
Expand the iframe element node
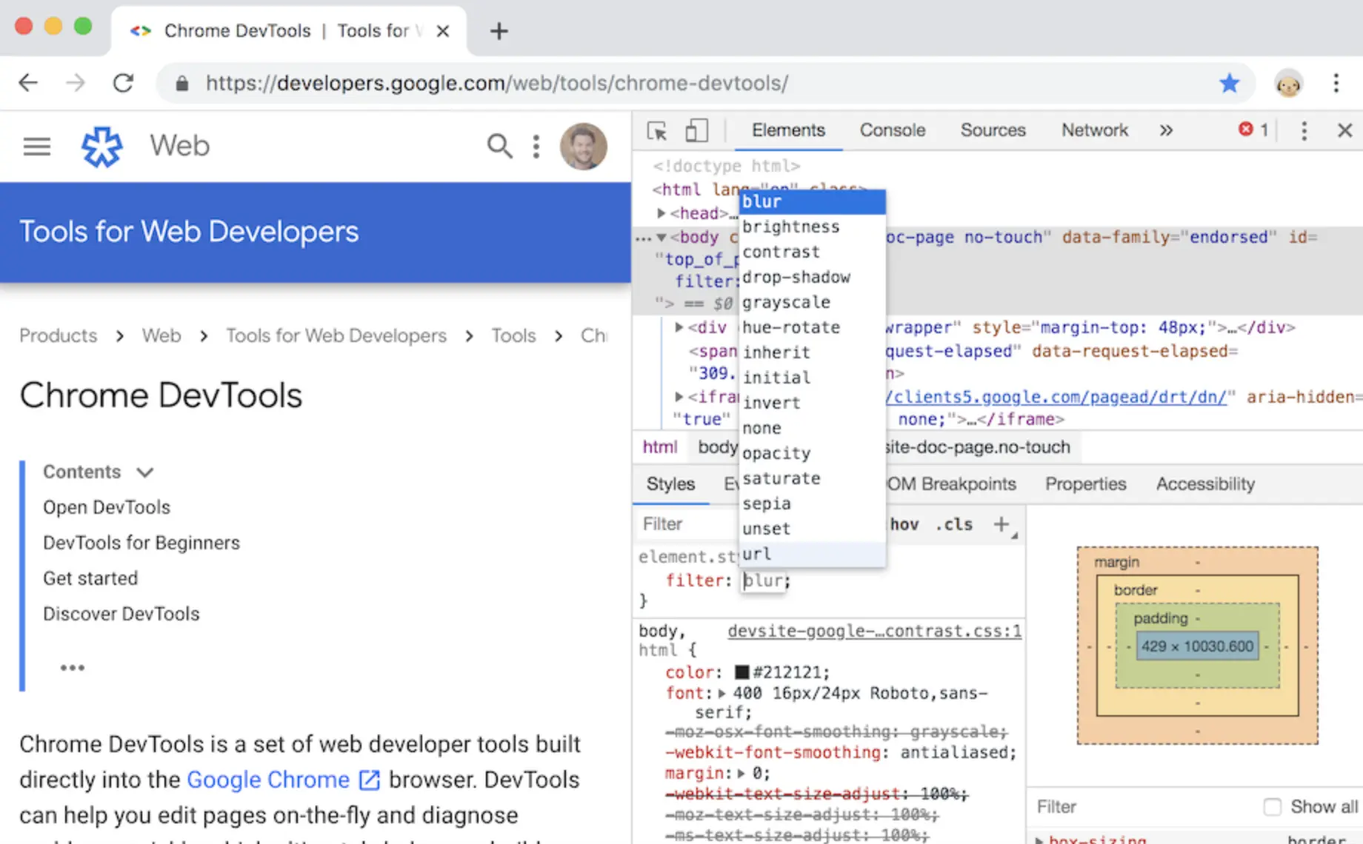coord(679,397)
